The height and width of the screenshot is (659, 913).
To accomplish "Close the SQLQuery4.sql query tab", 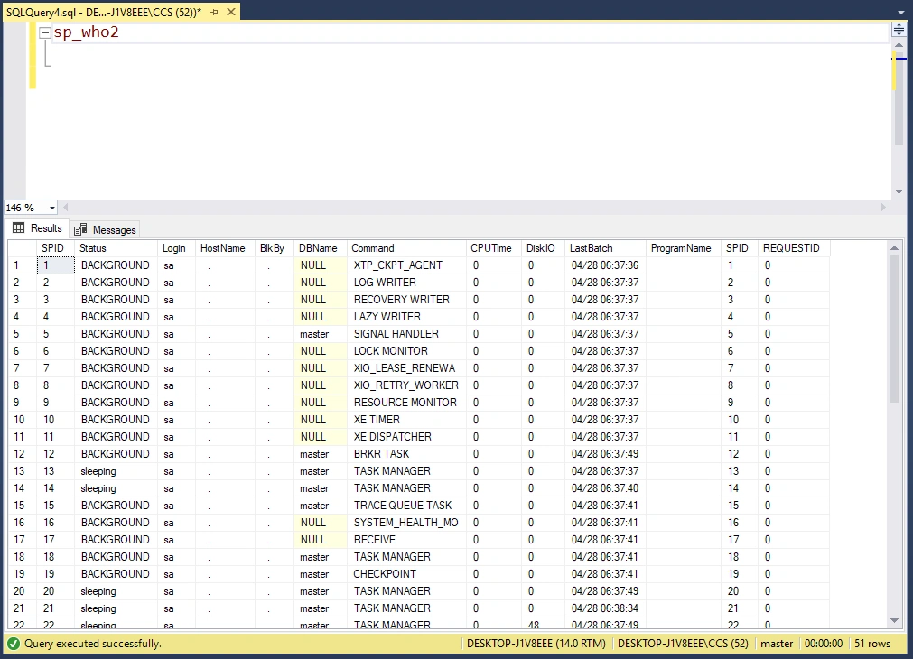I will click(x=231, y=12).
